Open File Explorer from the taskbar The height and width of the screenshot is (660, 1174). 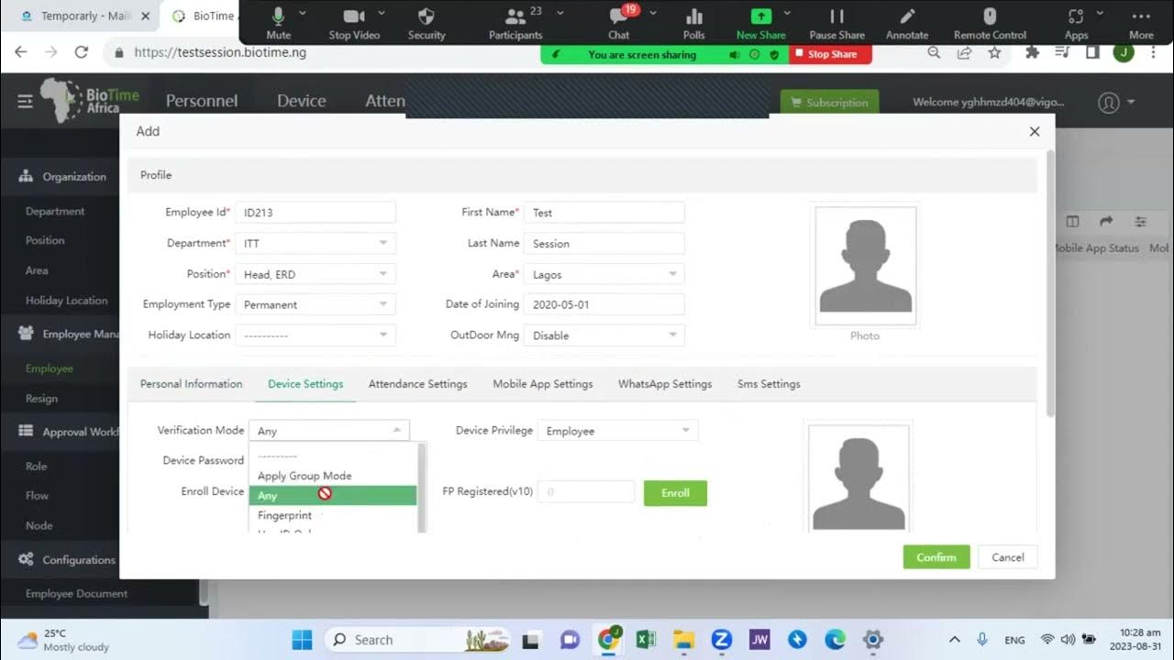point(682,640)
